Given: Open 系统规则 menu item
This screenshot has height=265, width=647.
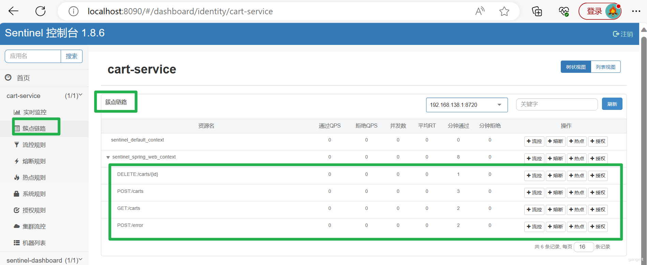Looking at the screenshot, I should (34, 194).
